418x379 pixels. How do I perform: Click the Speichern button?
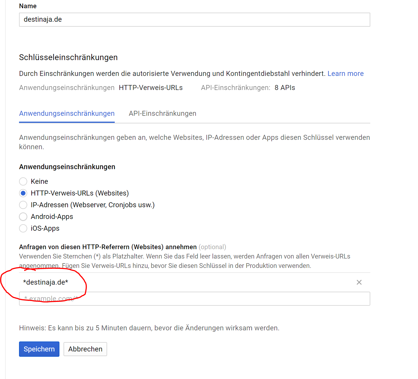(x=39, y=349)
